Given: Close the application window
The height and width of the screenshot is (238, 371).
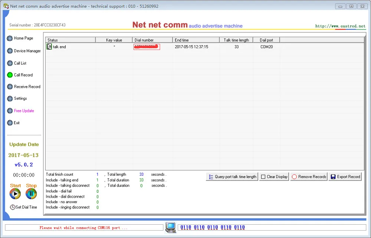Looking at the screenshot, I should (362, 6).
